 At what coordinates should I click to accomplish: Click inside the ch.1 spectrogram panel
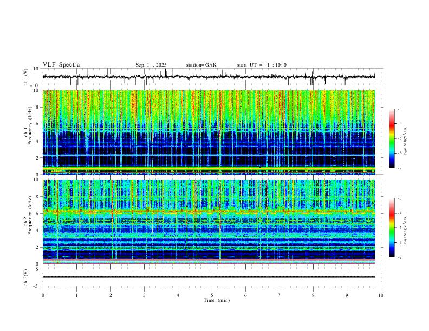209,132
